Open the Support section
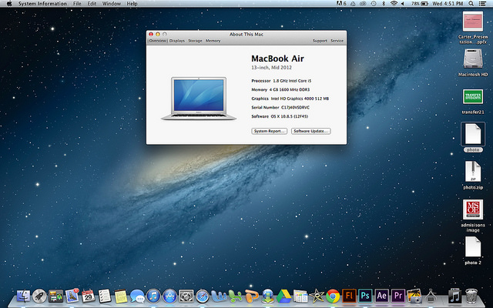Viewport: 493px width, 308px height. pyautogui.click(x=320, y=41)
